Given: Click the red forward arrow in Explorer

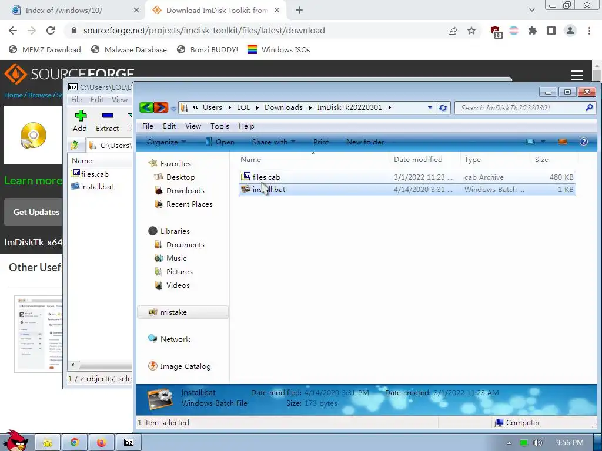Looking at the screenshot, I should [161, 107].
